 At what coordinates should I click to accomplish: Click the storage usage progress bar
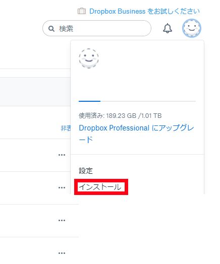tap(137, 101)
